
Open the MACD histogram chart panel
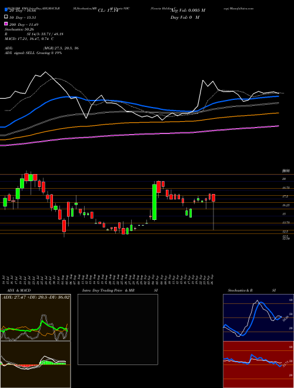pos(35,364)
